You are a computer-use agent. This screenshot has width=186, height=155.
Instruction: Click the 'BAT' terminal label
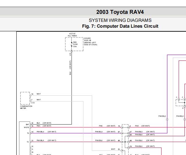coord(27,125)
